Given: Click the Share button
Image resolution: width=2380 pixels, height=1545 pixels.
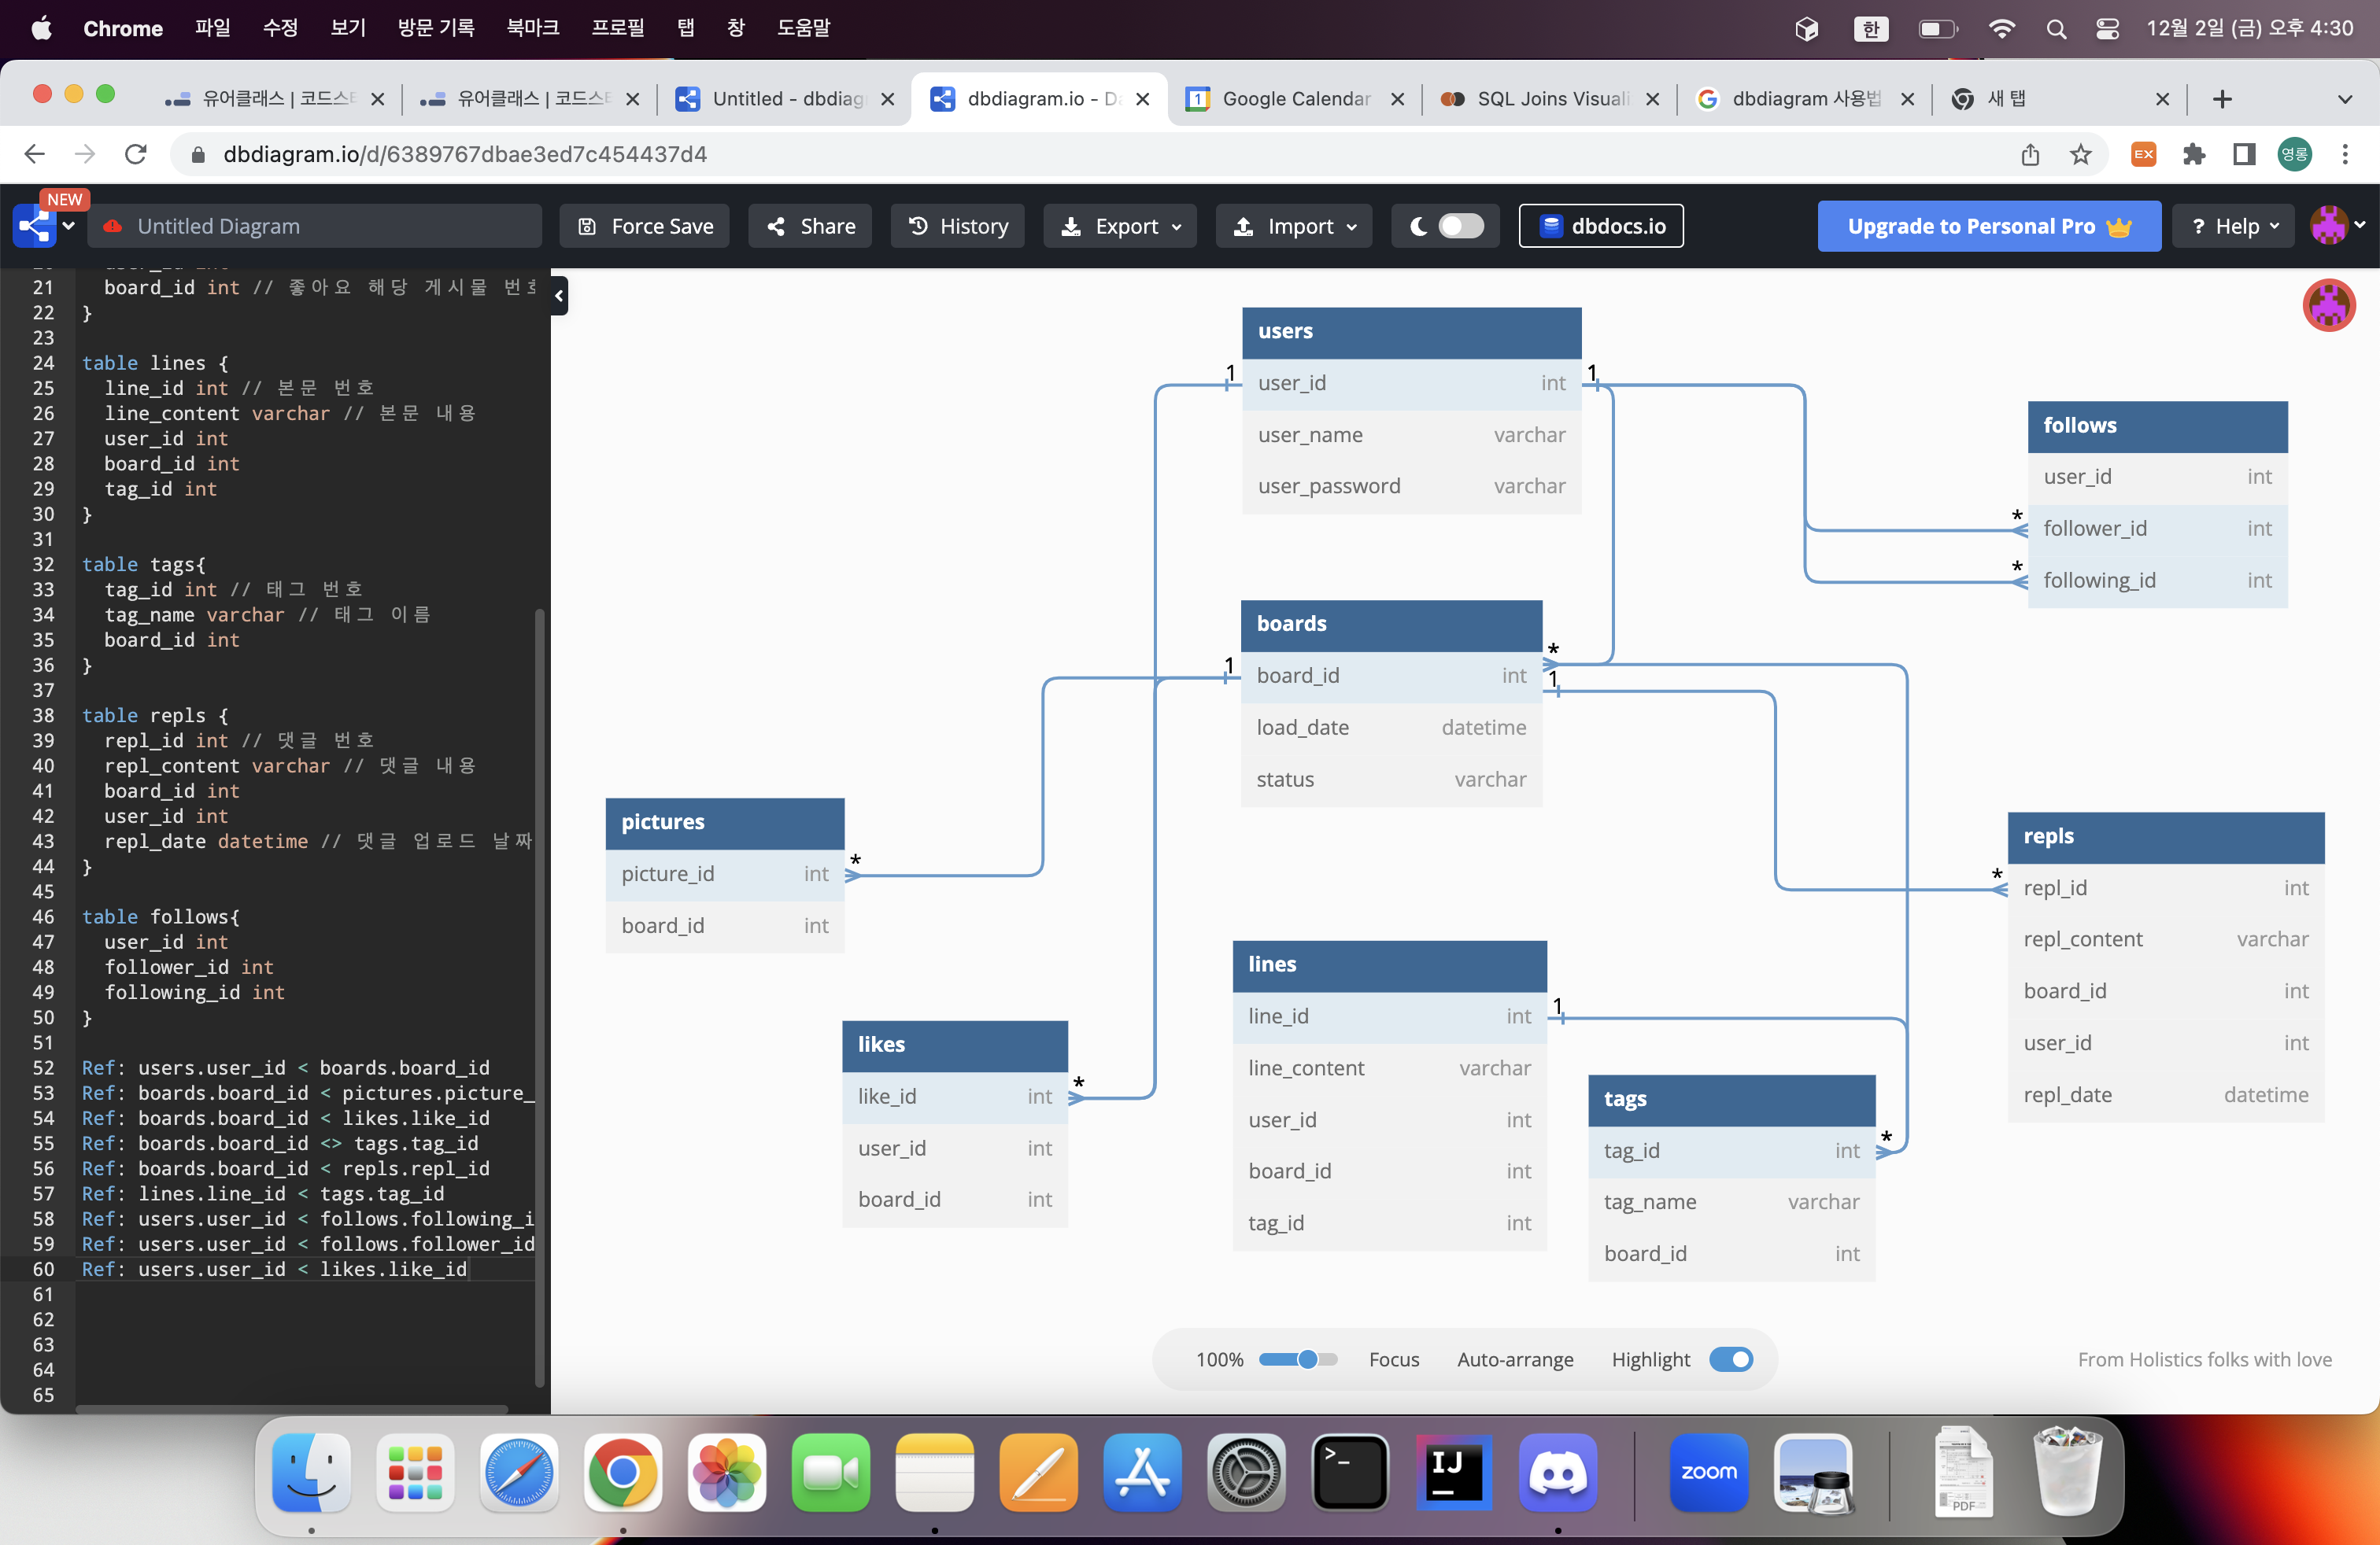Looking at the screenshot, I should click(810, 226).
